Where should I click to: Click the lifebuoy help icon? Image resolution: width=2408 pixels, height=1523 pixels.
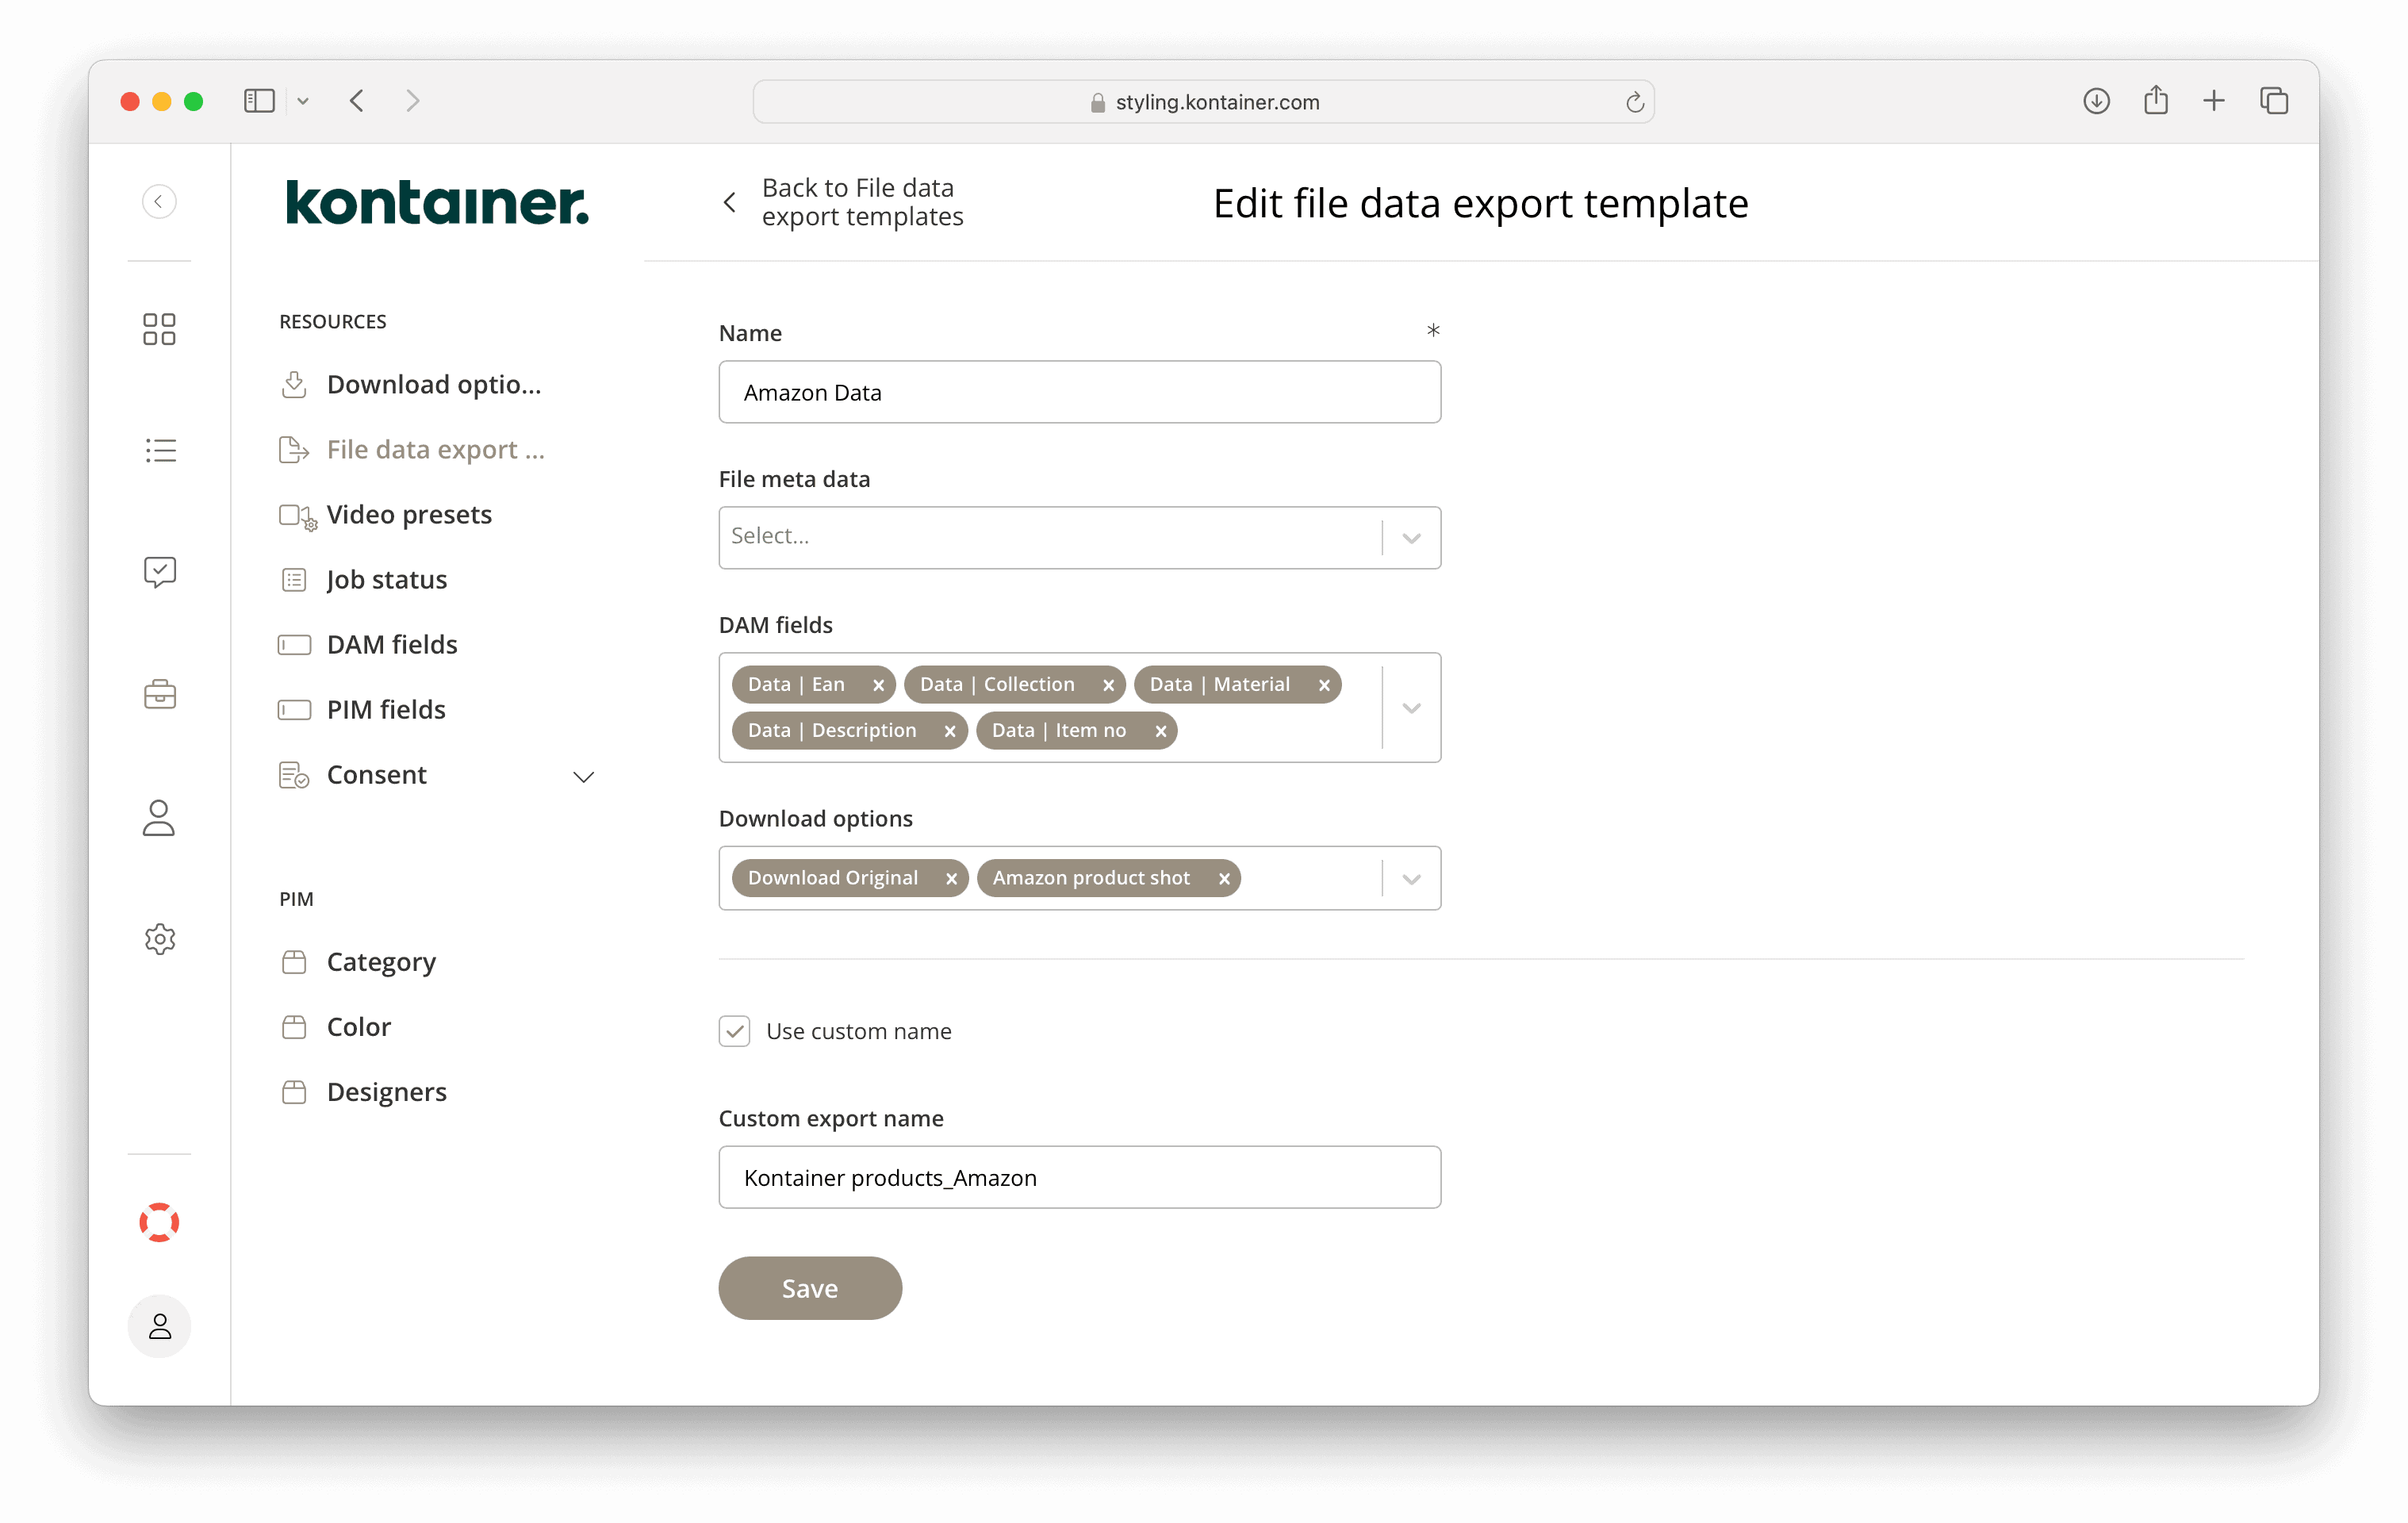point(159,1221)
